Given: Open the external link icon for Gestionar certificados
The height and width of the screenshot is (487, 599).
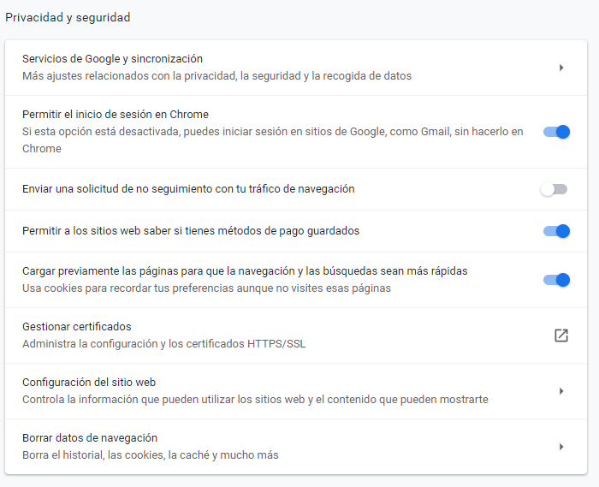Looking at the screenshot, I should 560,336.
